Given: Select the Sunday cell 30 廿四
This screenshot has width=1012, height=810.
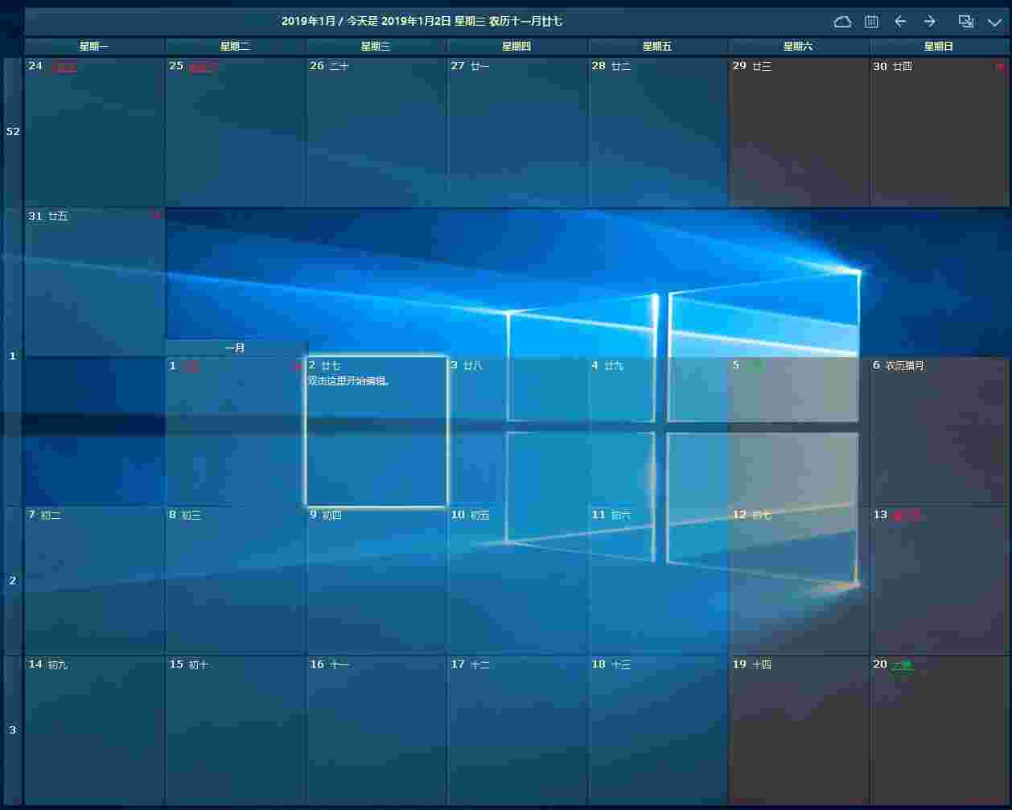Looking at the screenshot, I should coord(939,132).
